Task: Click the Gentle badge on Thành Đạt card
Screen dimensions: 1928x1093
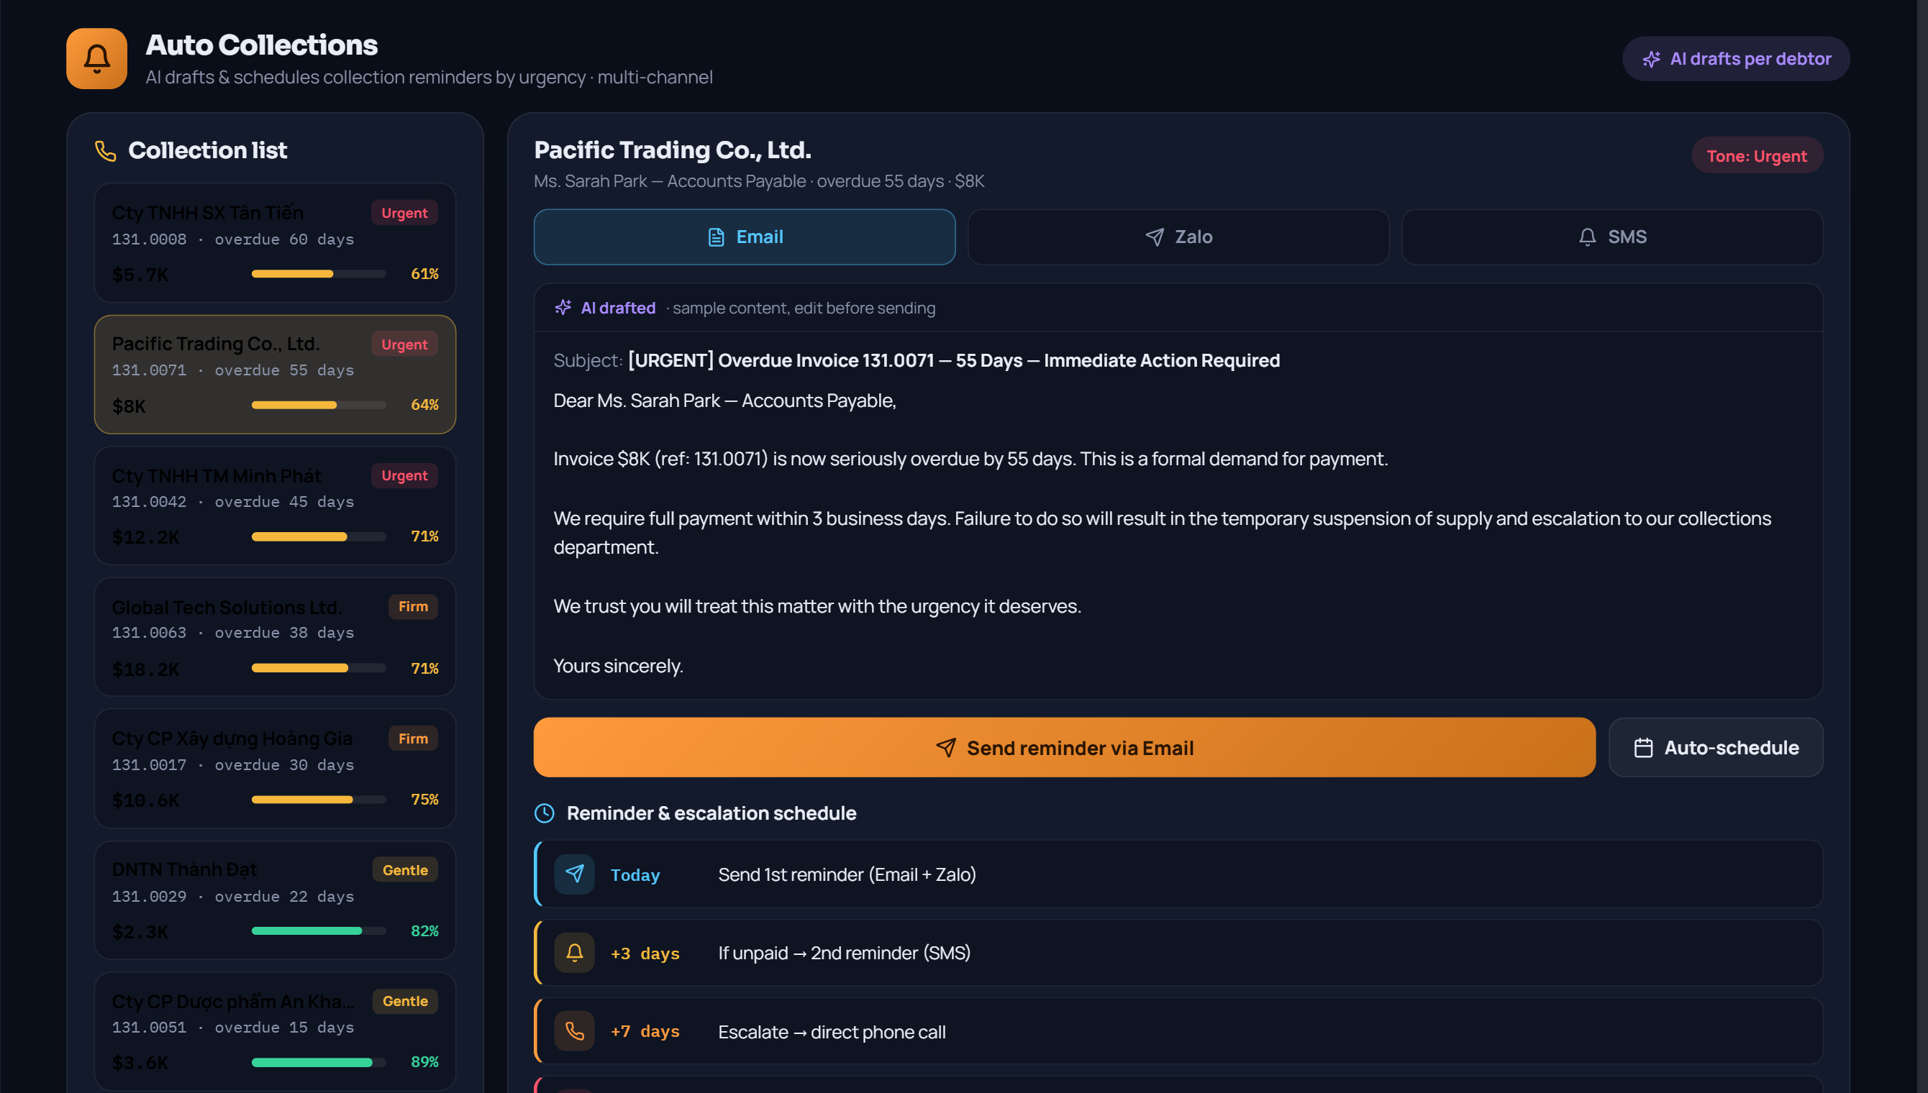Action: [406, 870]
